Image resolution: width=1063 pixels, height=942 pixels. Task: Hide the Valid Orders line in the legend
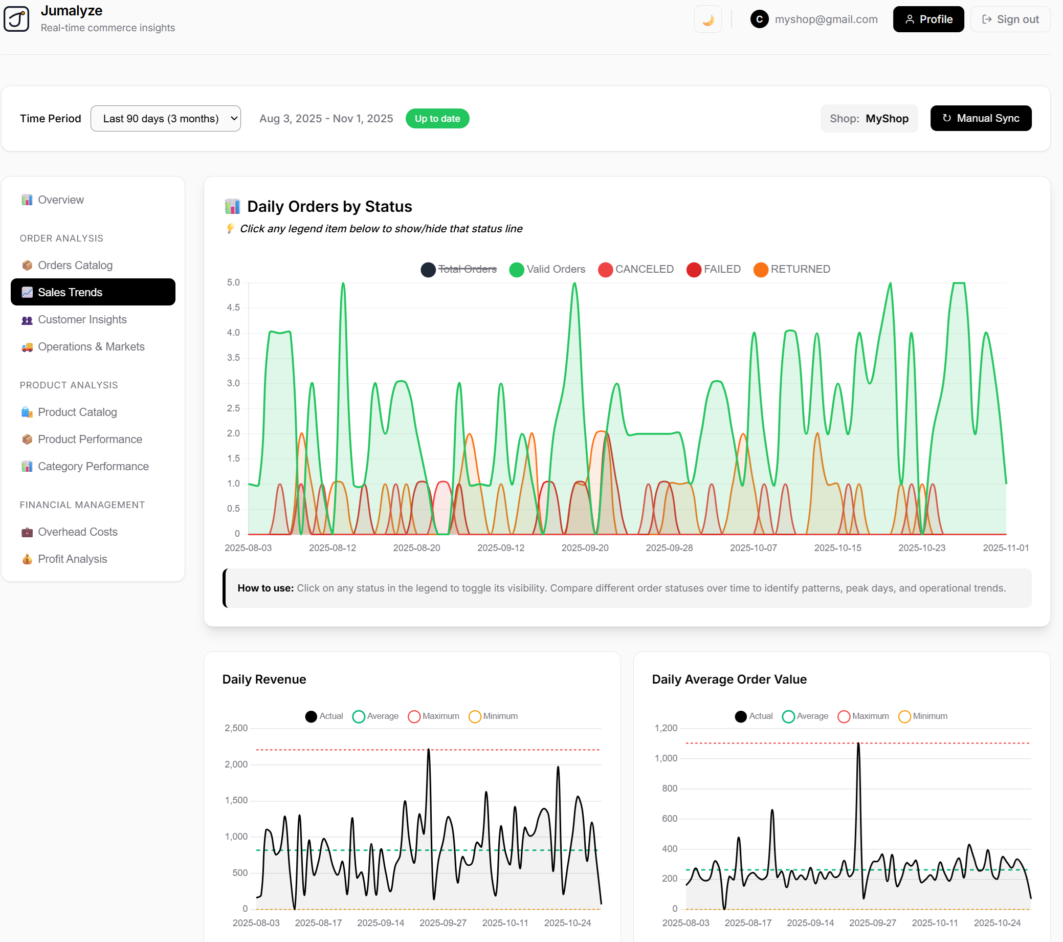[x=547, y=269]
